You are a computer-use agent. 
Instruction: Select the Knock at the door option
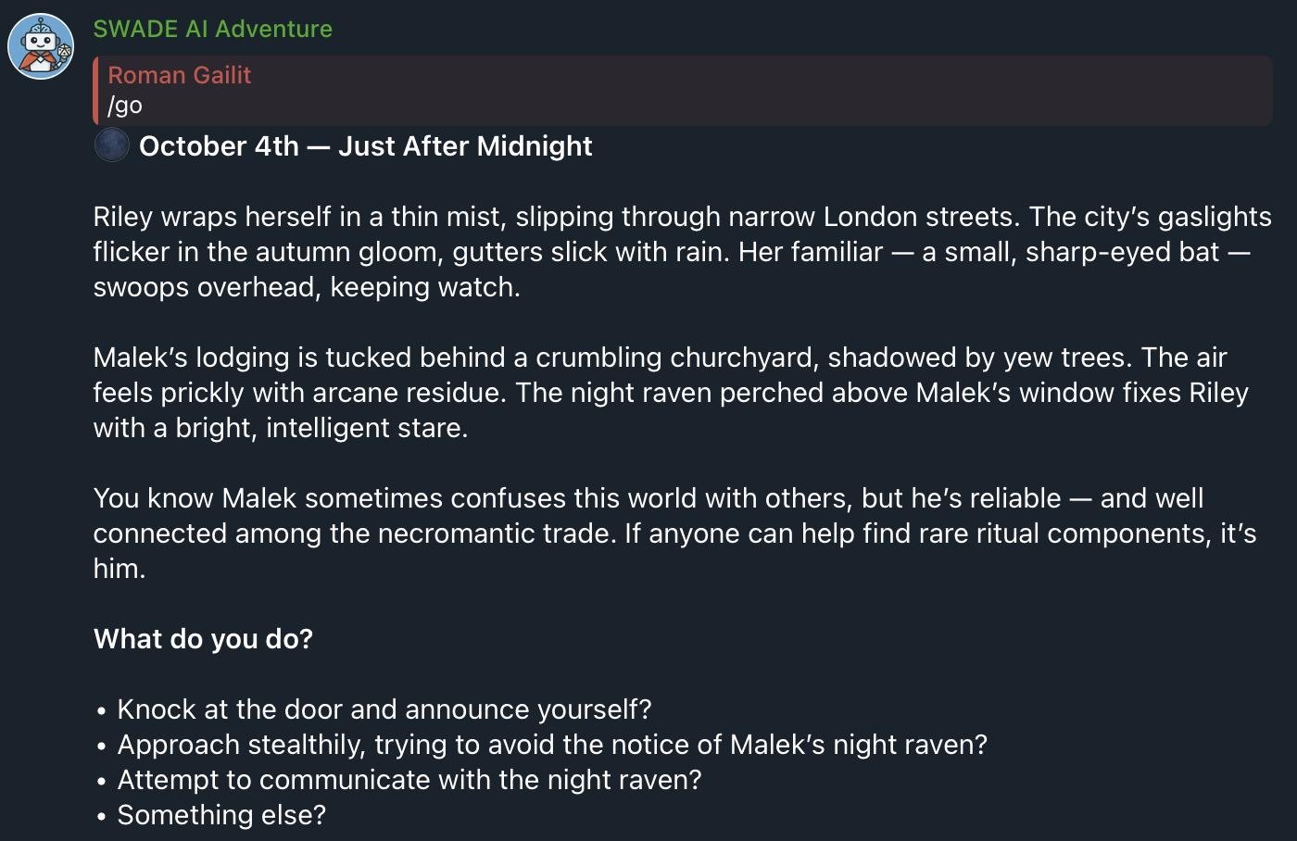tap(384, 709)
